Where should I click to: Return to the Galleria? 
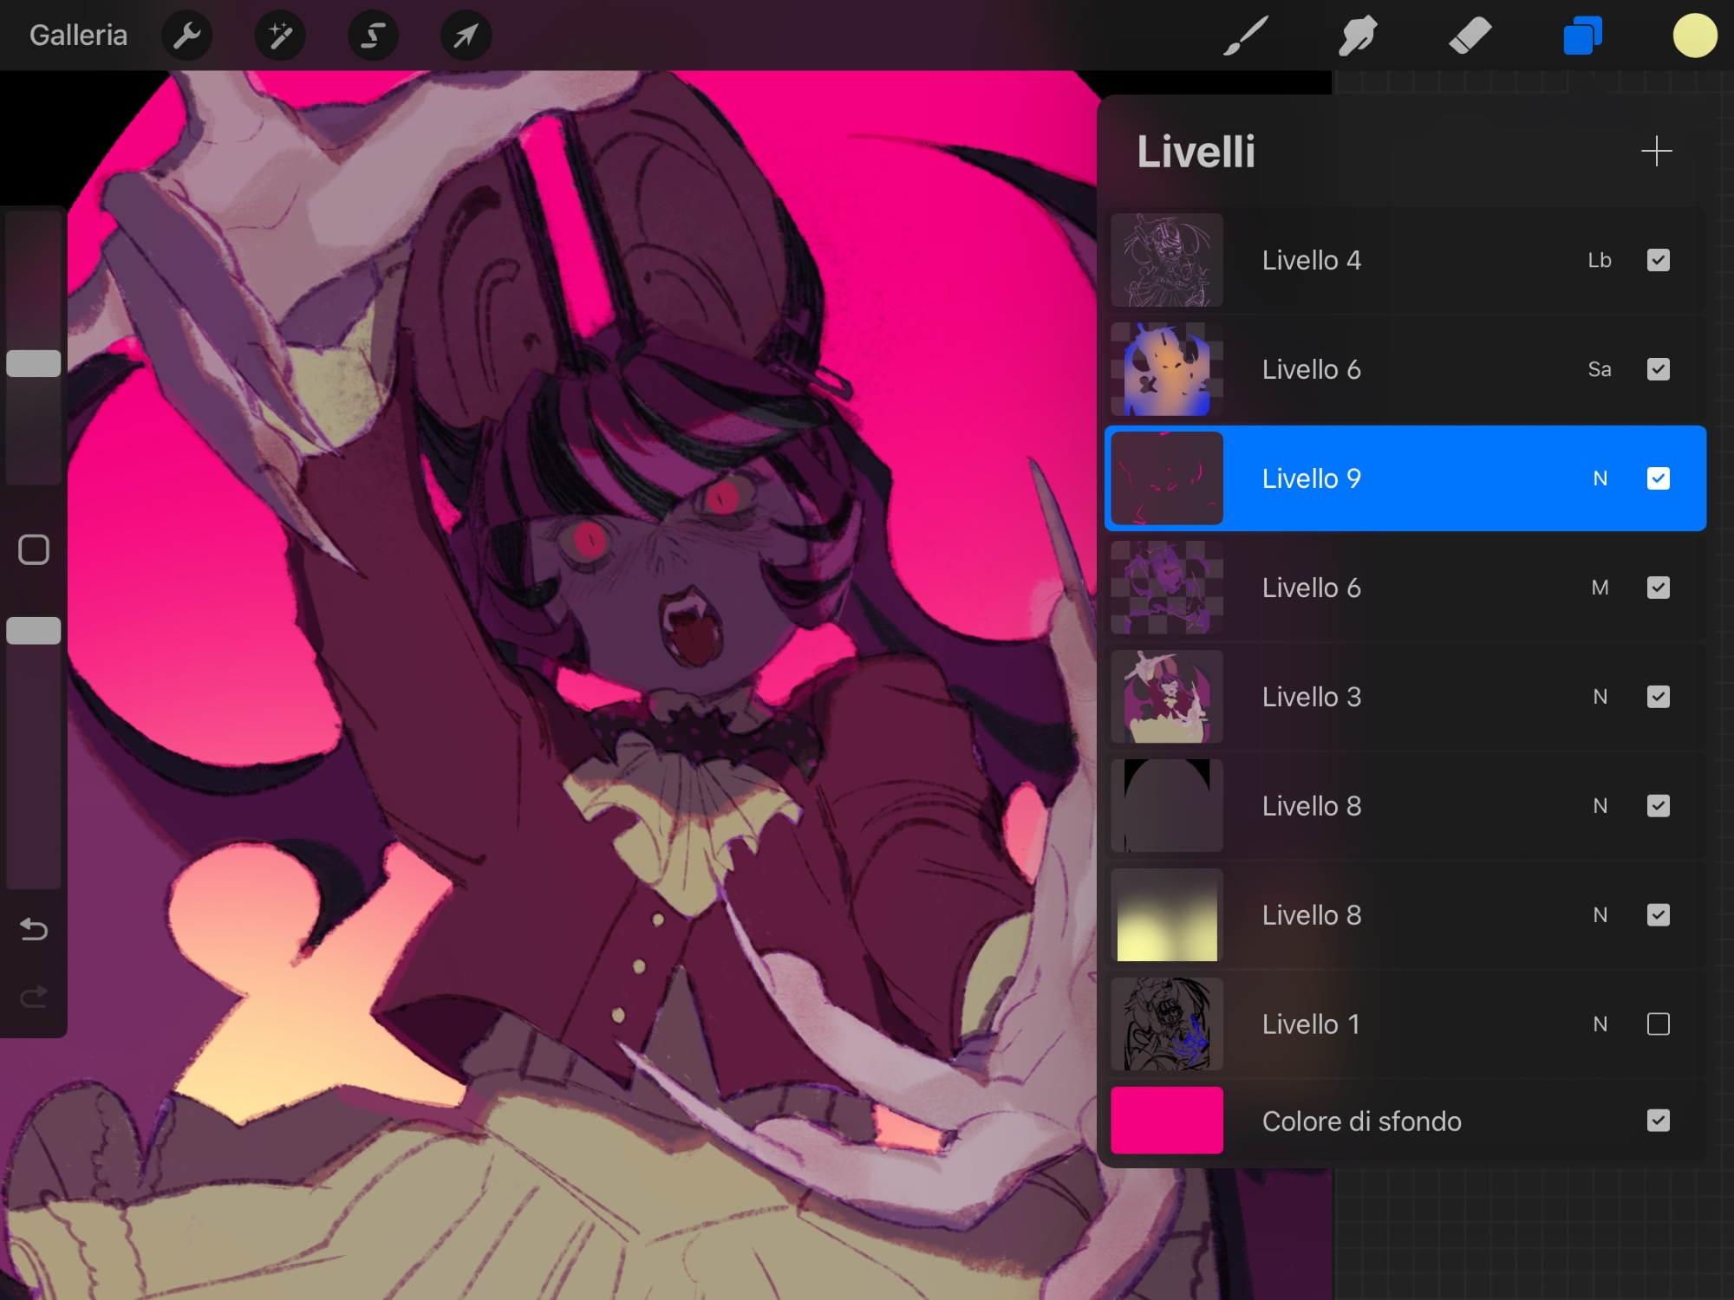click(78, 36)
